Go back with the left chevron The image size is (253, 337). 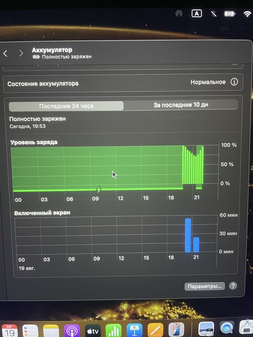6,53
